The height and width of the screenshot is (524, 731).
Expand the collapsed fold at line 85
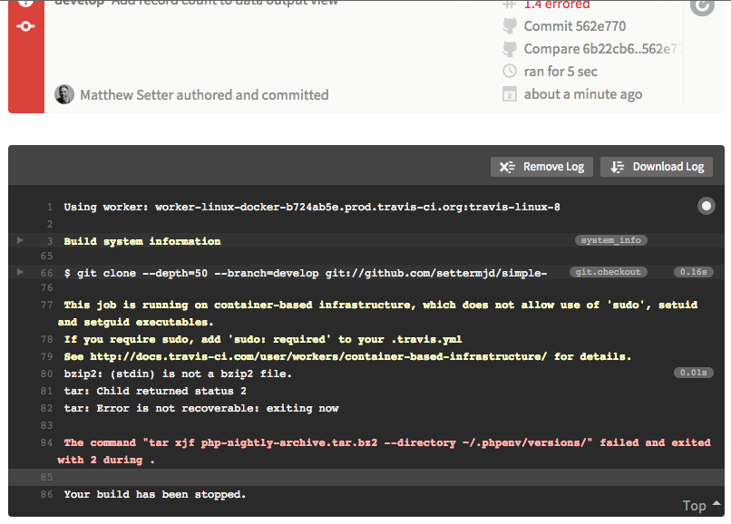pyautogui.click(x=20, y=477)
